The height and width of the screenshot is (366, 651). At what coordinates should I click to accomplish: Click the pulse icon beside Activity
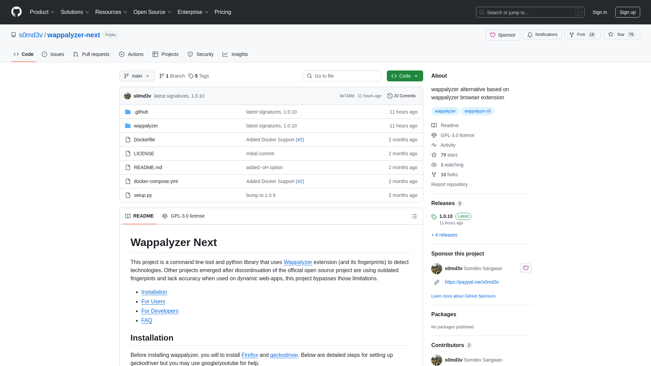pyautogui.click(x=434, y=145)
